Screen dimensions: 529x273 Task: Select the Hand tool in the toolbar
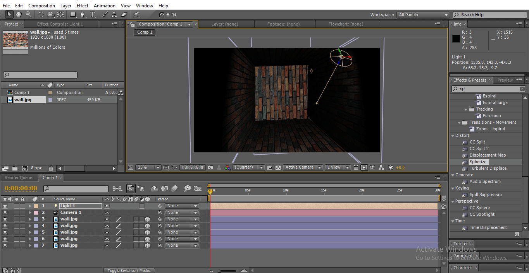coord(19,15)
